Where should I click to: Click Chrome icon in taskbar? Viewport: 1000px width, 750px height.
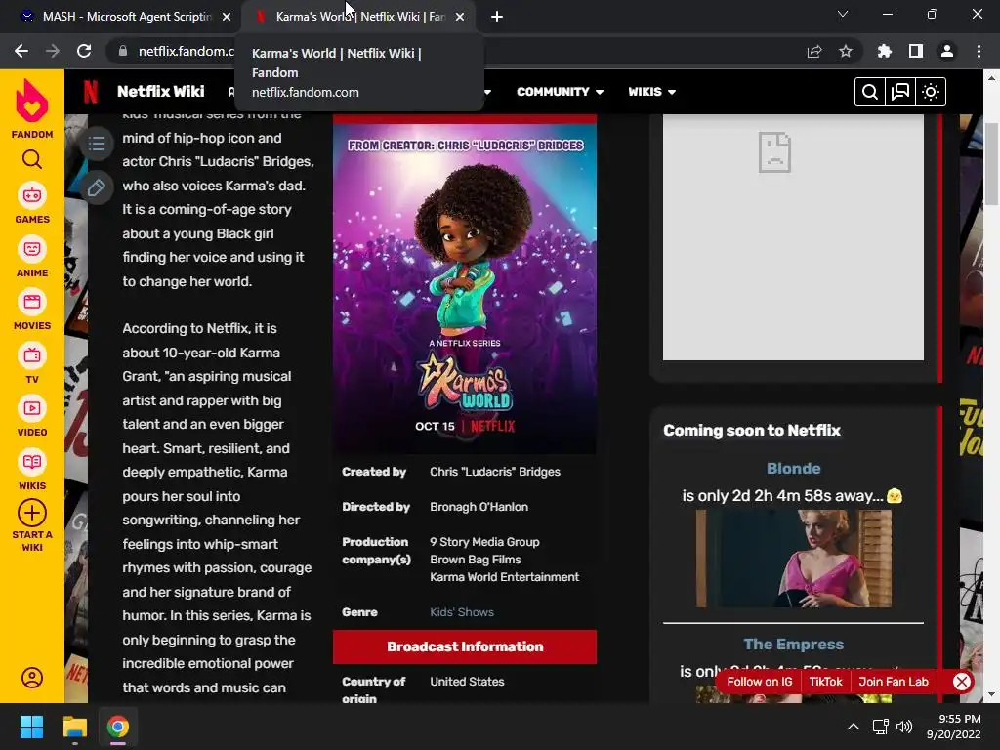tap(118, 727)
